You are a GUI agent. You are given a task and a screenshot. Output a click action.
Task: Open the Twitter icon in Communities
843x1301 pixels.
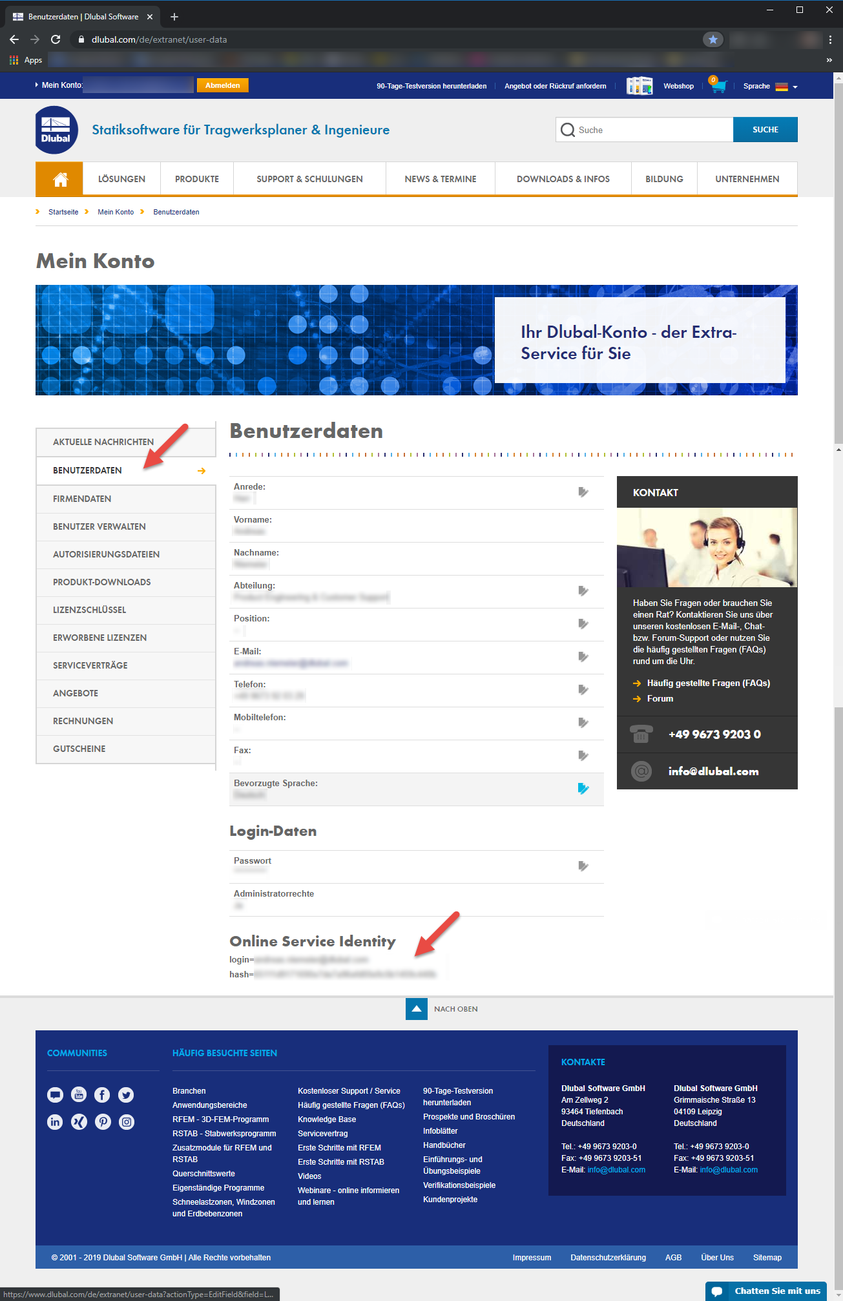(126, 1094)
